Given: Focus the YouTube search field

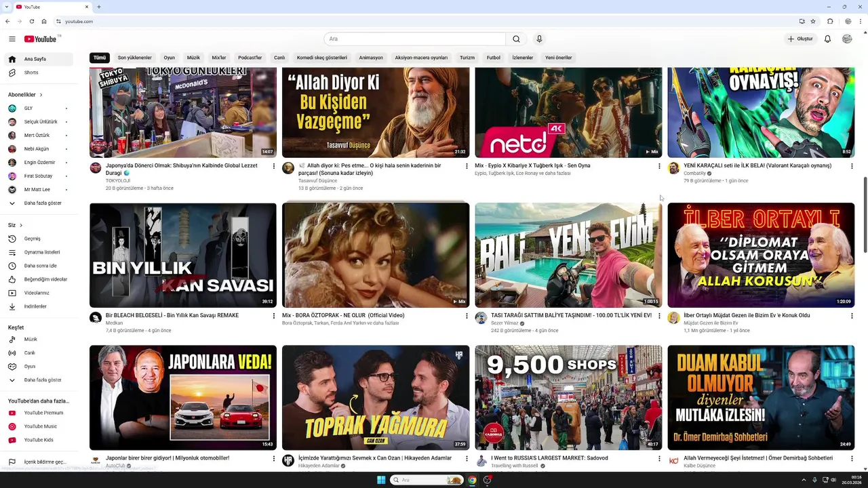Looking at the screenshot, I should coord(415,39).
